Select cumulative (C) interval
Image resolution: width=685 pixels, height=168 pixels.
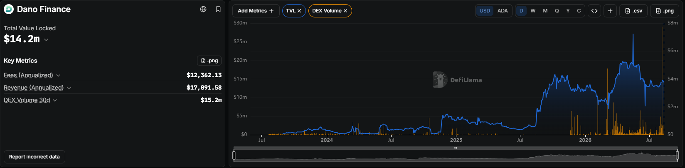[x=579, y=11]
